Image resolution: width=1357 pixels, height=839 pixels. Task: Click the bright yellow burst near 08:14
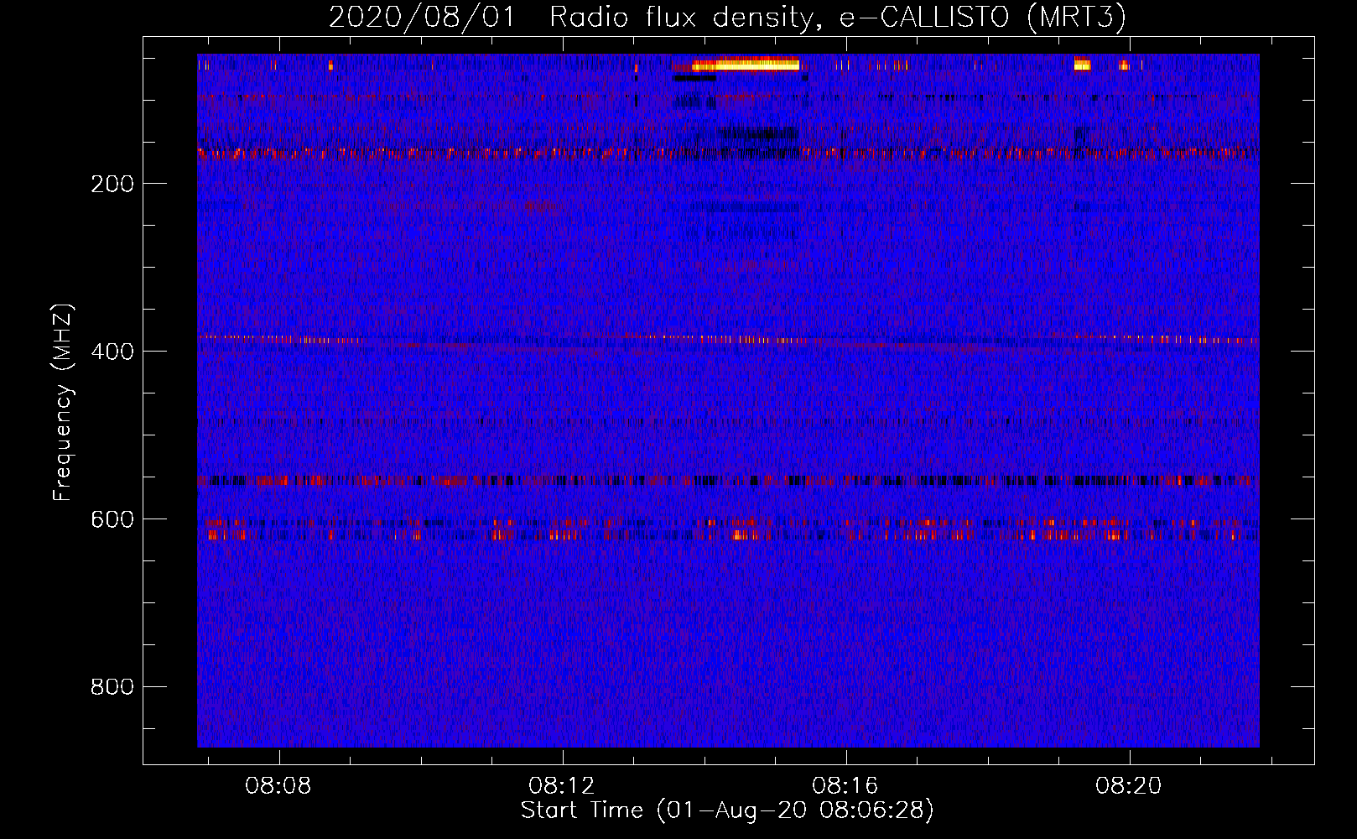(x=745, y=64)
